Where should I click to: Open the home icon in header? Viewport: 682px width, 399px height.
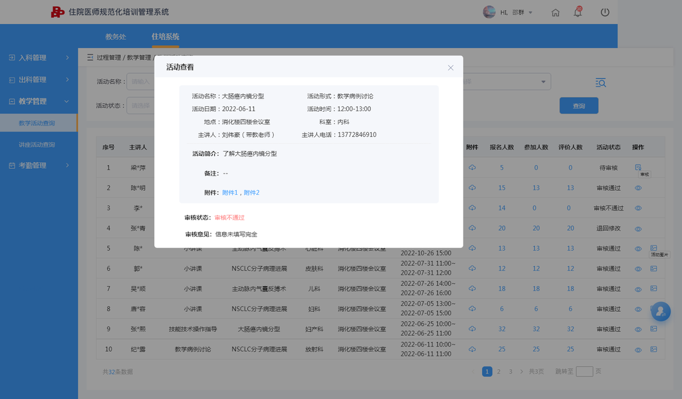[556, 13]
